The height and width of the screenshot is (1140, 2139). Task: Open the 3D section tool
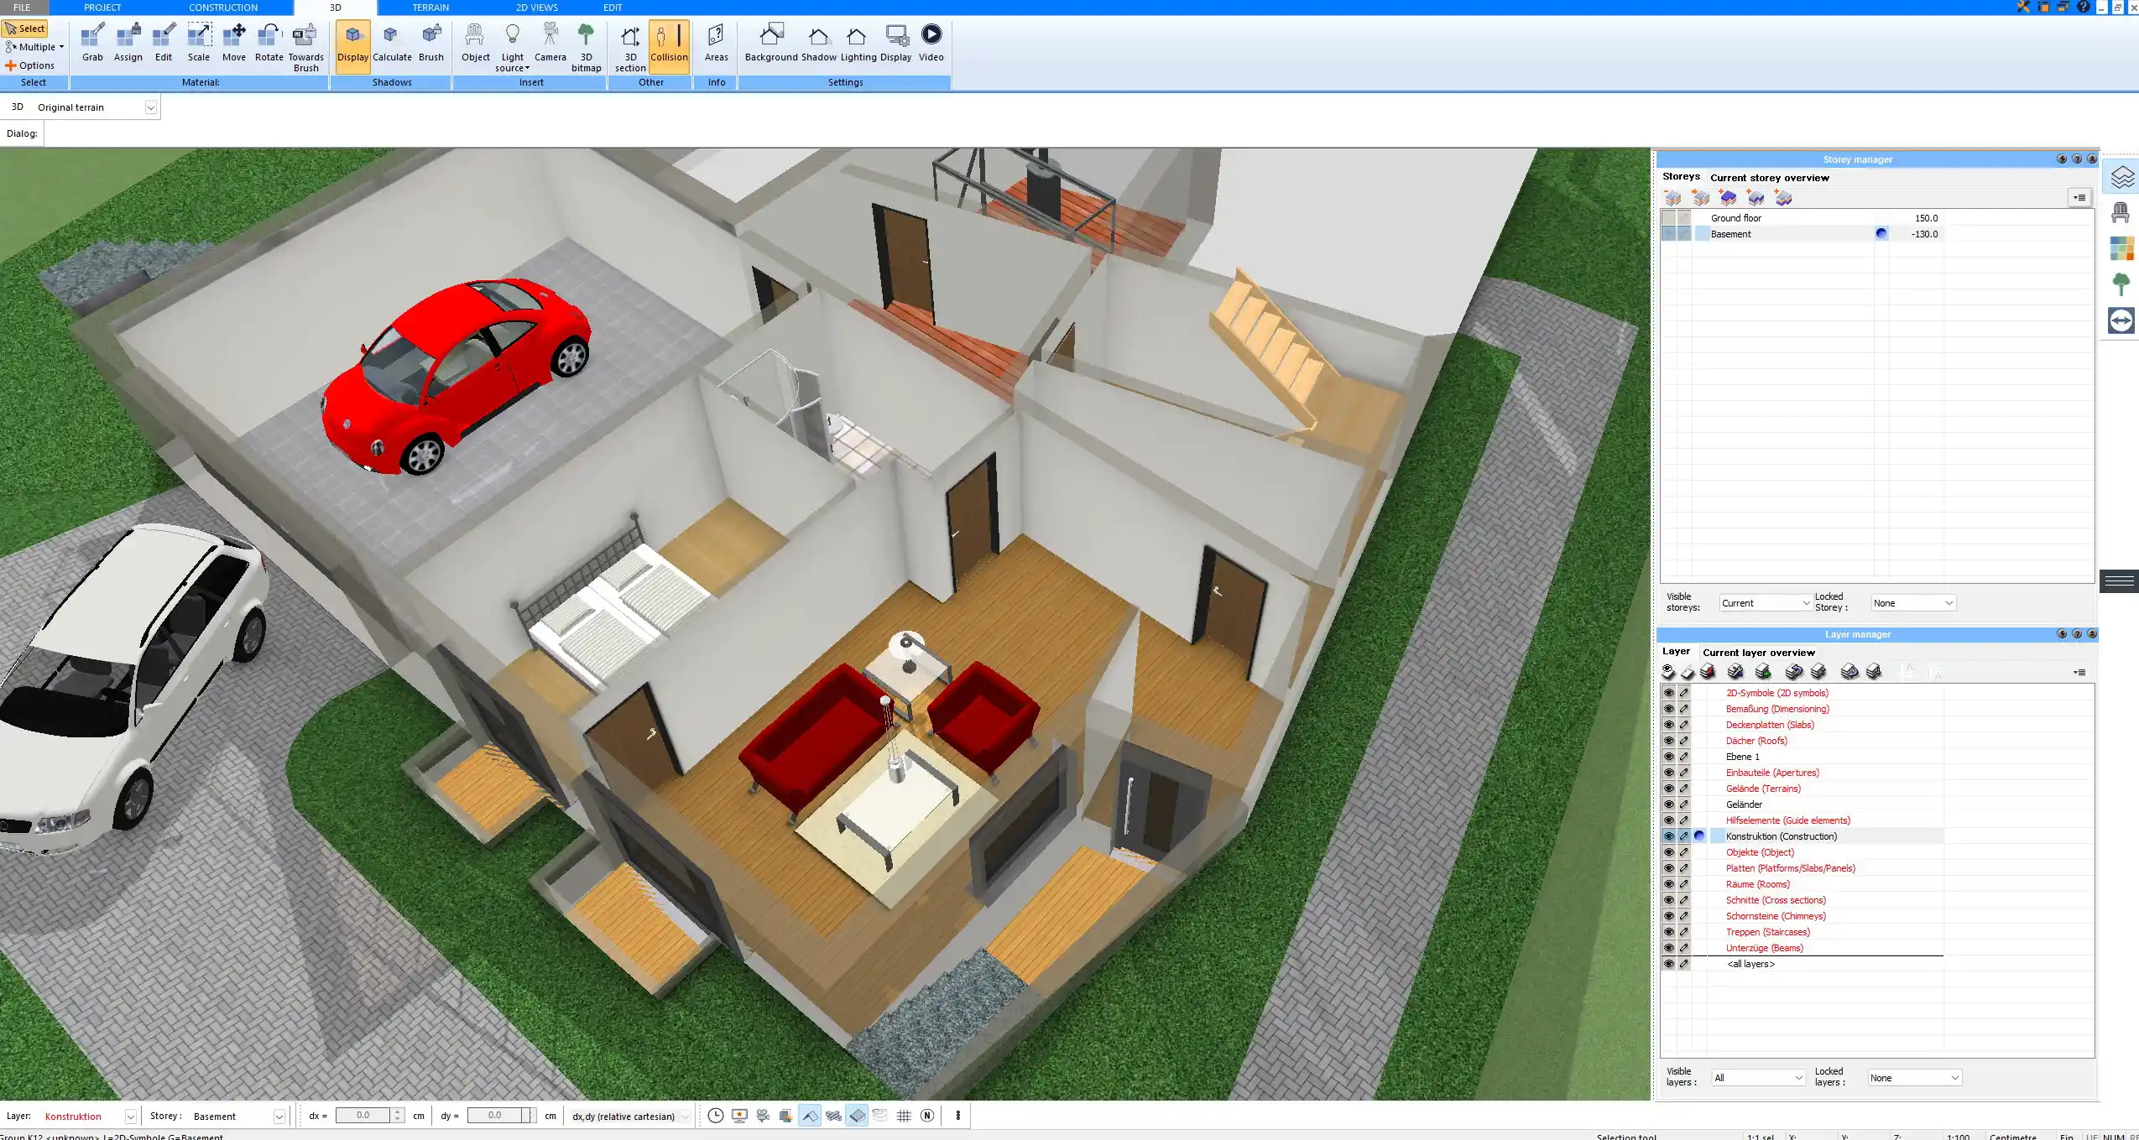[630, 47]
